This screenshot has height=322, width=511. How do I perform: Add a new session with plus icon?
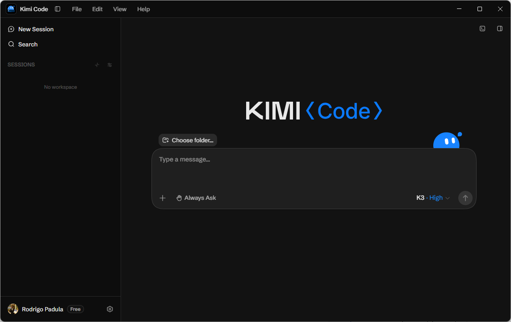(x=97, y=65)
